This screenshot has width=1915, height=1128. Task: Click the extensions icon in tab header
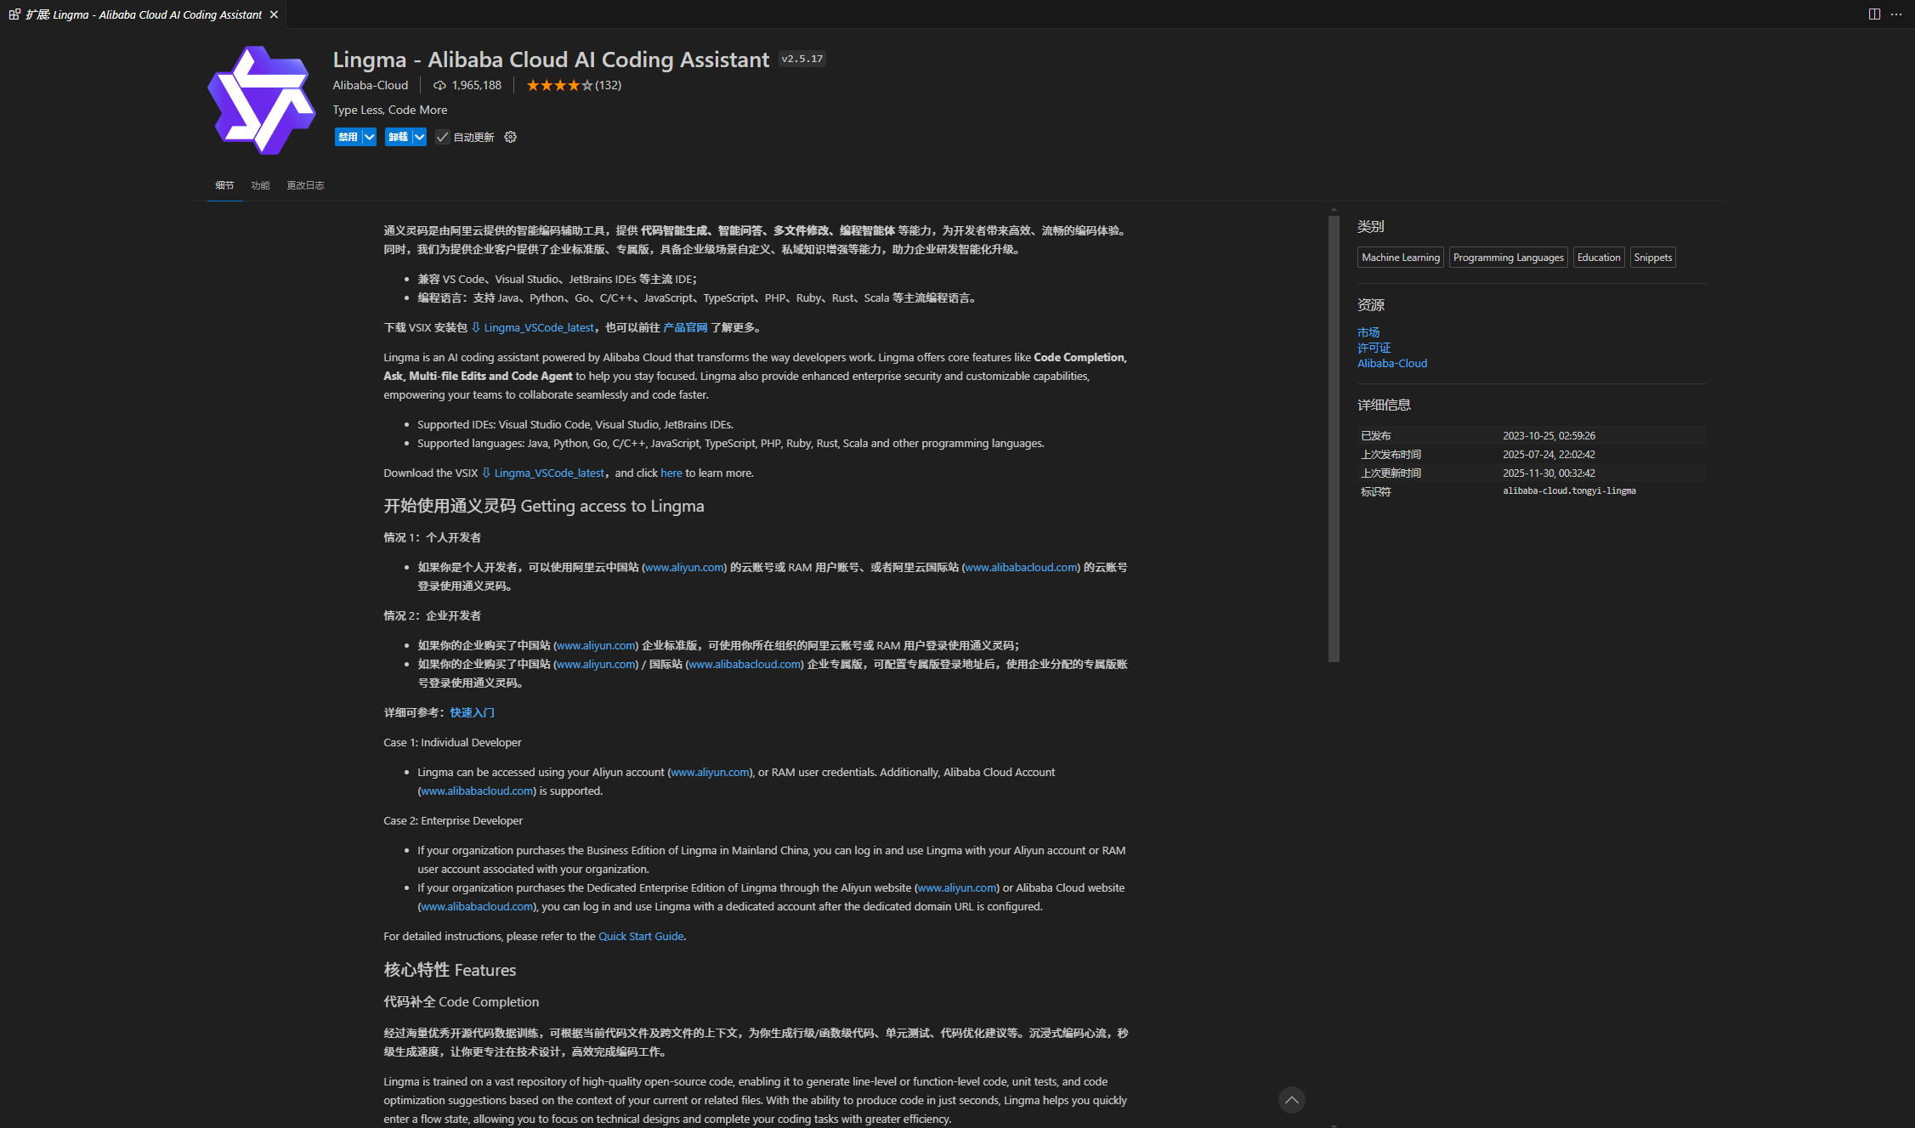point(14,14)
